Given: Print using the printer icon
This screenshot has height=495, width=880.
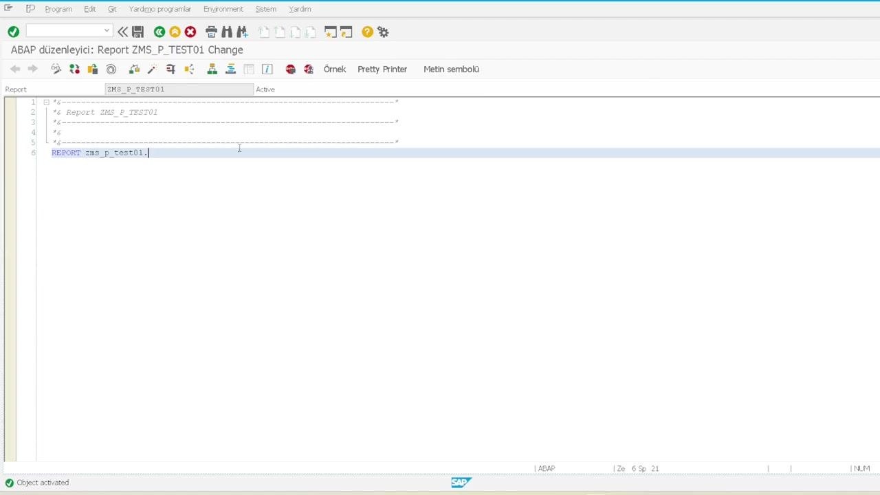Looking at the screenshot, I should [211, 32].
